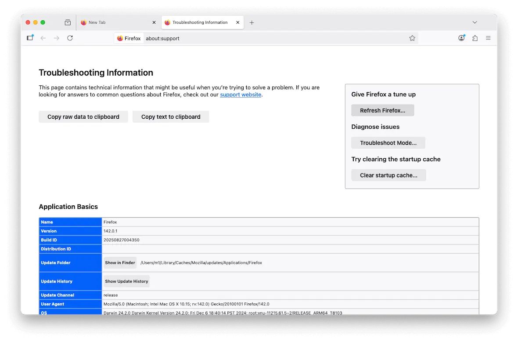This screenshot has height=342, width=518.
Task: Select the Troubleshooting Information tab
Action: pyautogui.click(x=202, y=22)
